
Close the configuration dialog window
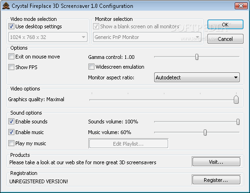click(x=241, y=6)
